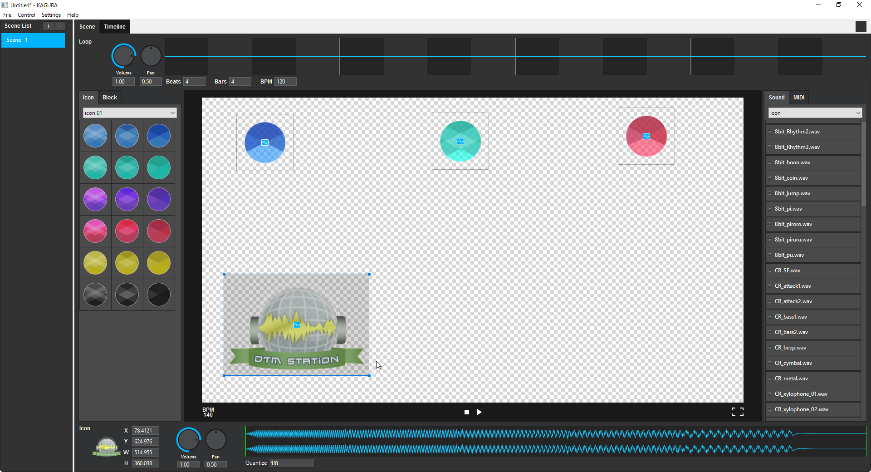Screen dimensions: 871x472
Task: Pick the middle yellow palette icon
Action: [x=127, y=263]
